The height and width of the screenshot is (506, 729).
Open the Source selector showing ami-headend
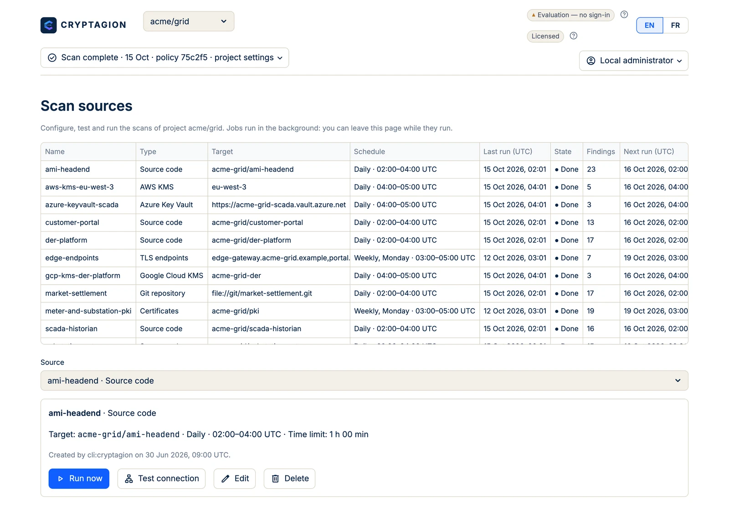pyautogui.click(x=364, y=380)
